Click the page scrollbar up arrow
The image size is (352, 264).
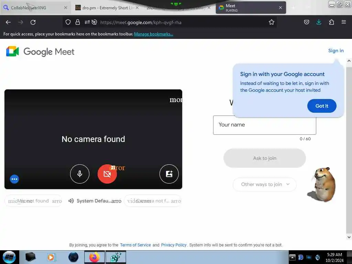pyautogui.click(x=349, y=61)
